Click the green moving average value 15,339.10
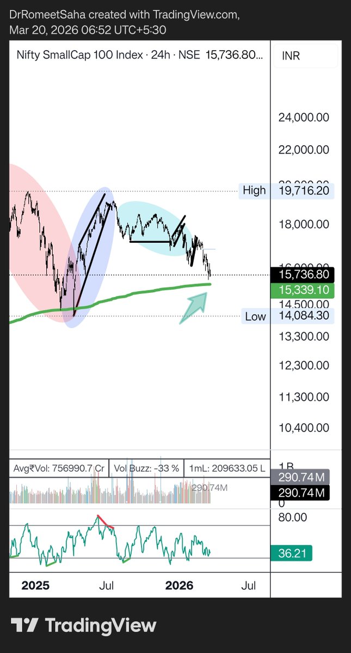 pos(302,290)
